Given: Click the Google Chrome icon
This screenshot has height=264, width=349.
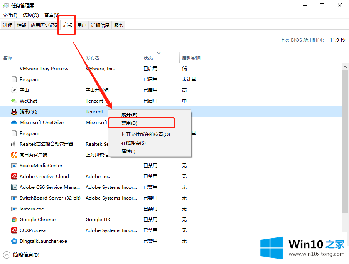Looking at the screenshot, I should (x=14, y=220).
